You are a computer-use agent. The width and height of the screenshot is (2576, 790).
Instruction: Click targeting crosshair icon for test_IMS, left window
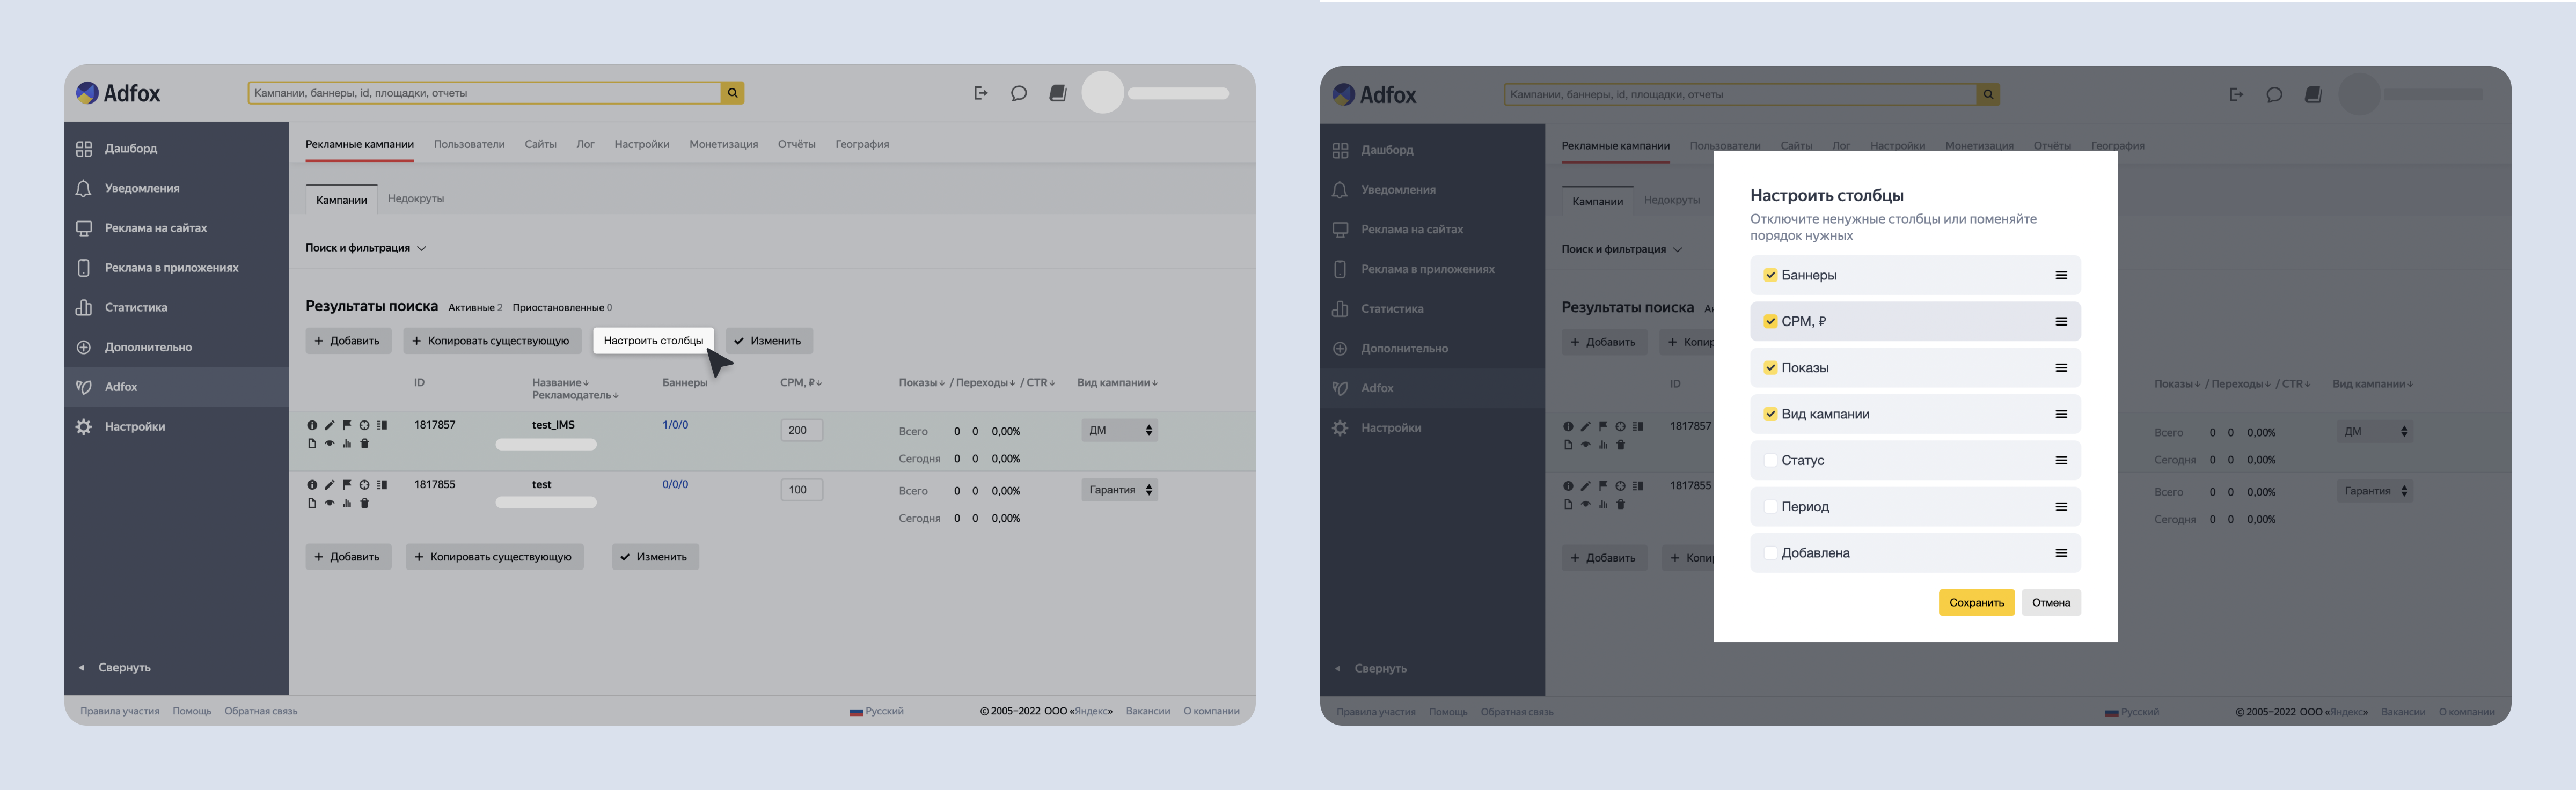364,425
